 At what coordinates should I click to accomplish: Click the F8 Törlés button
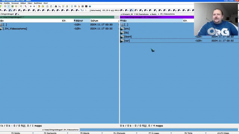point(188,133)
